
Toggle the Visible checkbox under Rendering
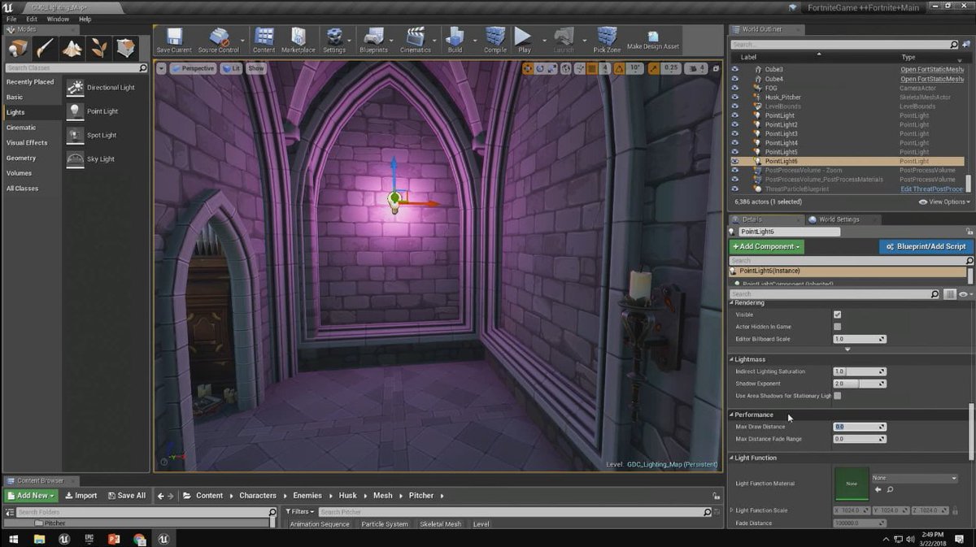[837, 315]
